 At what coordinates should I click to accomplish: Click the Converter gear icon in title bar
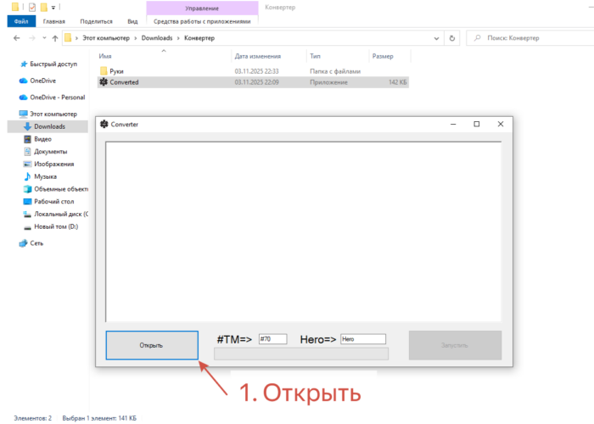pyautogui.click(x=104, y=125)
